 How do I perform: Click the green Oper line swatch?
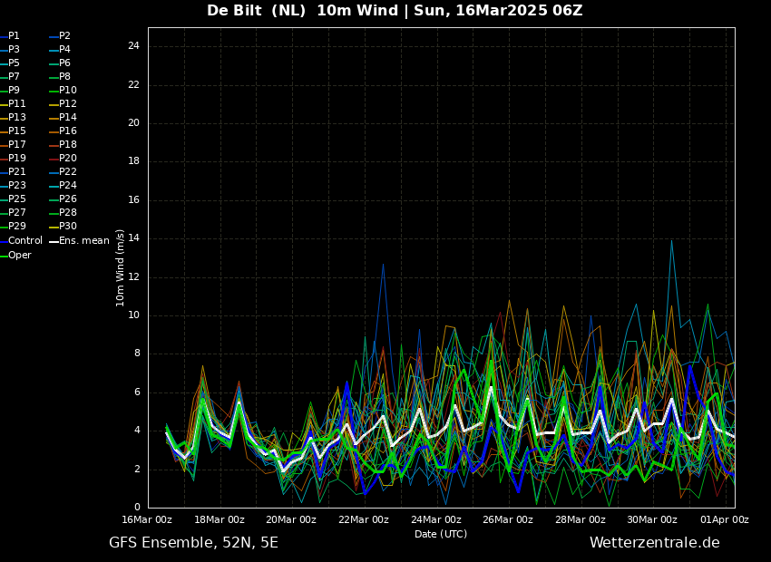coord(4,257)
